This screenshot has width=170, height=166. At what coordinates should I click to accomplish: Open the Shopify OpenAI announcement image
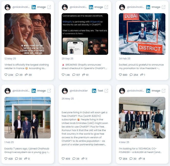coord(85,34)
